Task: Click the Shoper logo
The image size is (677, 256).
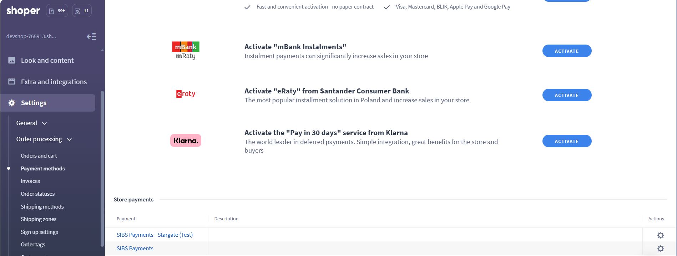Action: pyautogui.click(x=23, y=11)
